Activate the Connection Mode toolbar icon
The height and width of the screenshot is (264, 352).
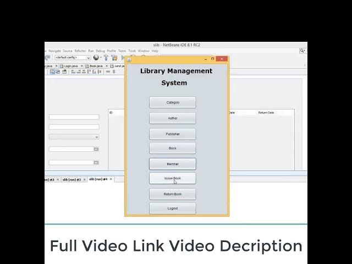[x=58, y=71]
